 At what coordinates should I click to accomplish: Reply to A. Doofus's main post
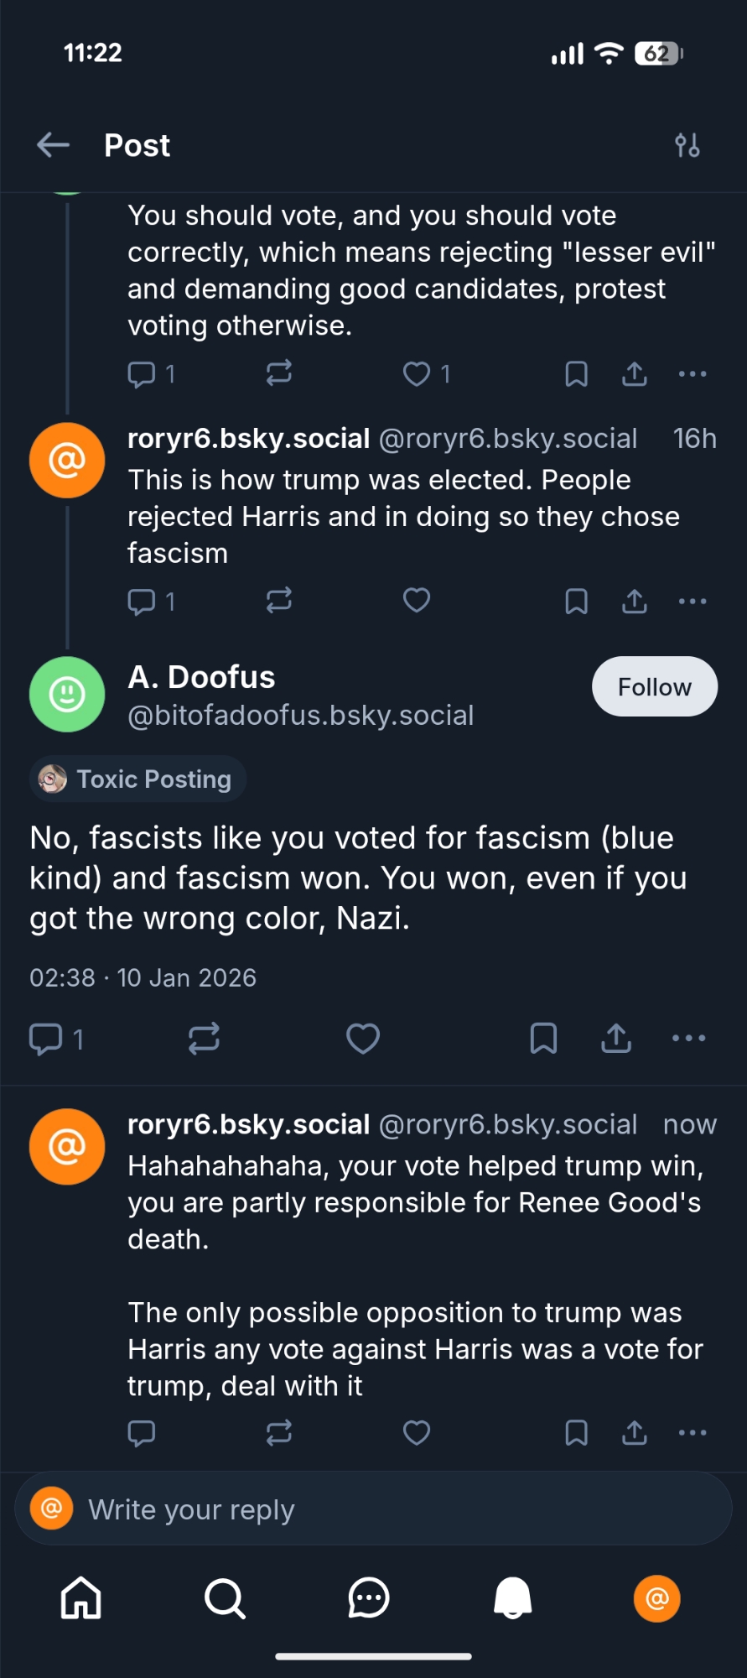pyautogui.click(x=46, y=1039)
